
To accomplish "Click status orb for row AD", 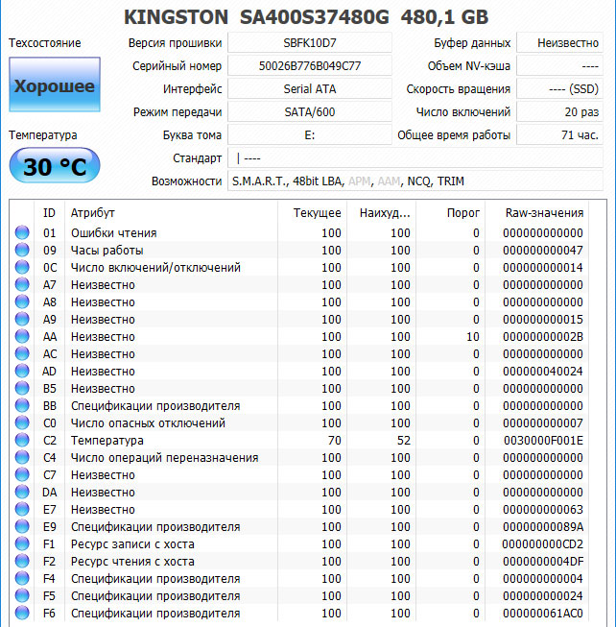I will (x=22, y=371).
